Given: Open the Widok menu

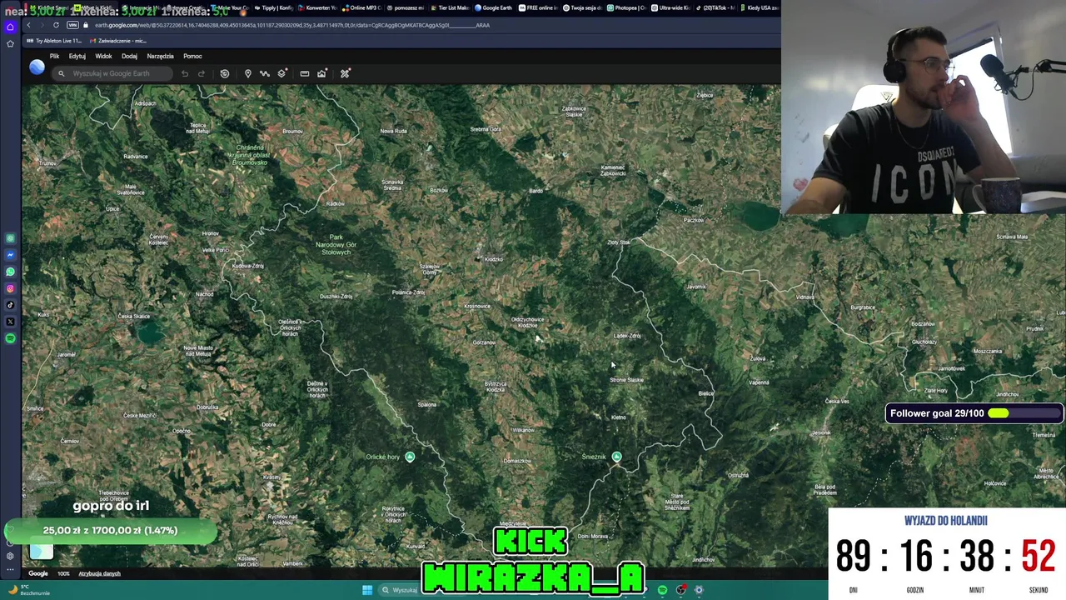Looking at the screenshot, I should (x=103, y=56).
